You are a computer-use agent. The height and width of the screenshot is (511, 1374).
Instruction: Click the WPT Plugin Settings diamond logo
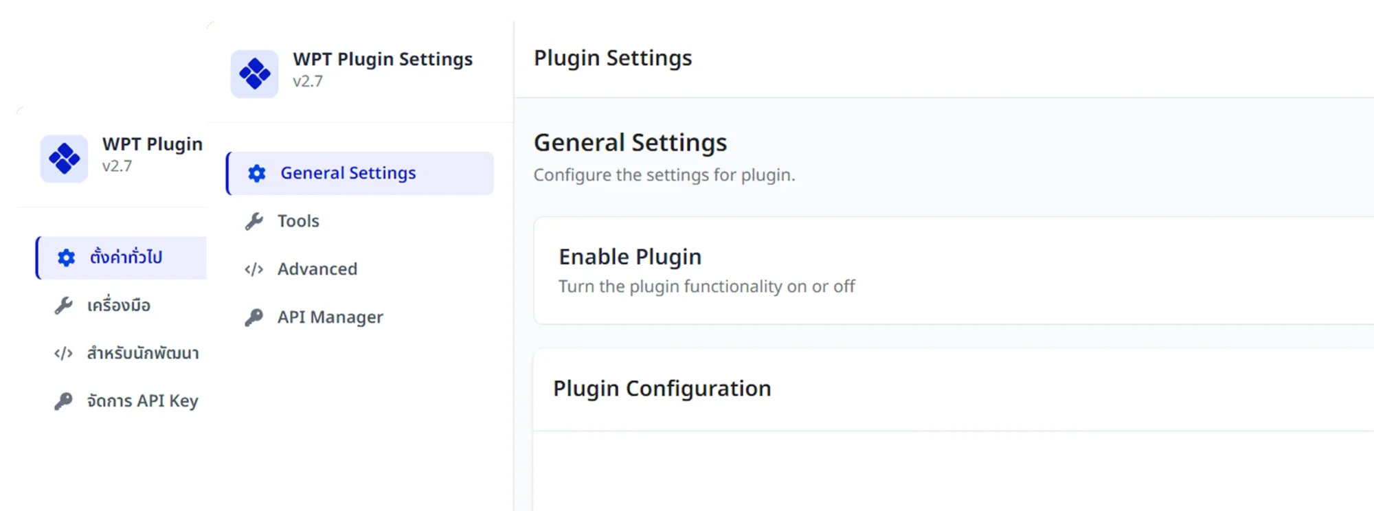coord(254,73)
